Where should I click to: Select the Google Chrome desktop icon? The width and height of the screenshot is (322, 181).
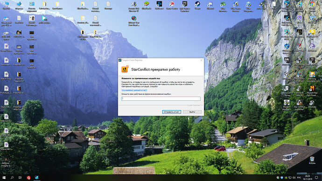[x=312, y=6]
